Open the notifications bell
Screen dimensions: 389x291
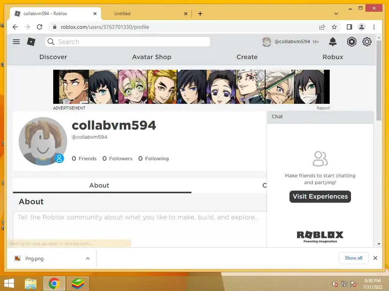(x=333, y=42)
